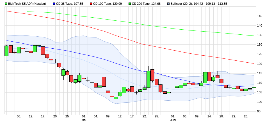Click the '28.' date label on axis

246,117
